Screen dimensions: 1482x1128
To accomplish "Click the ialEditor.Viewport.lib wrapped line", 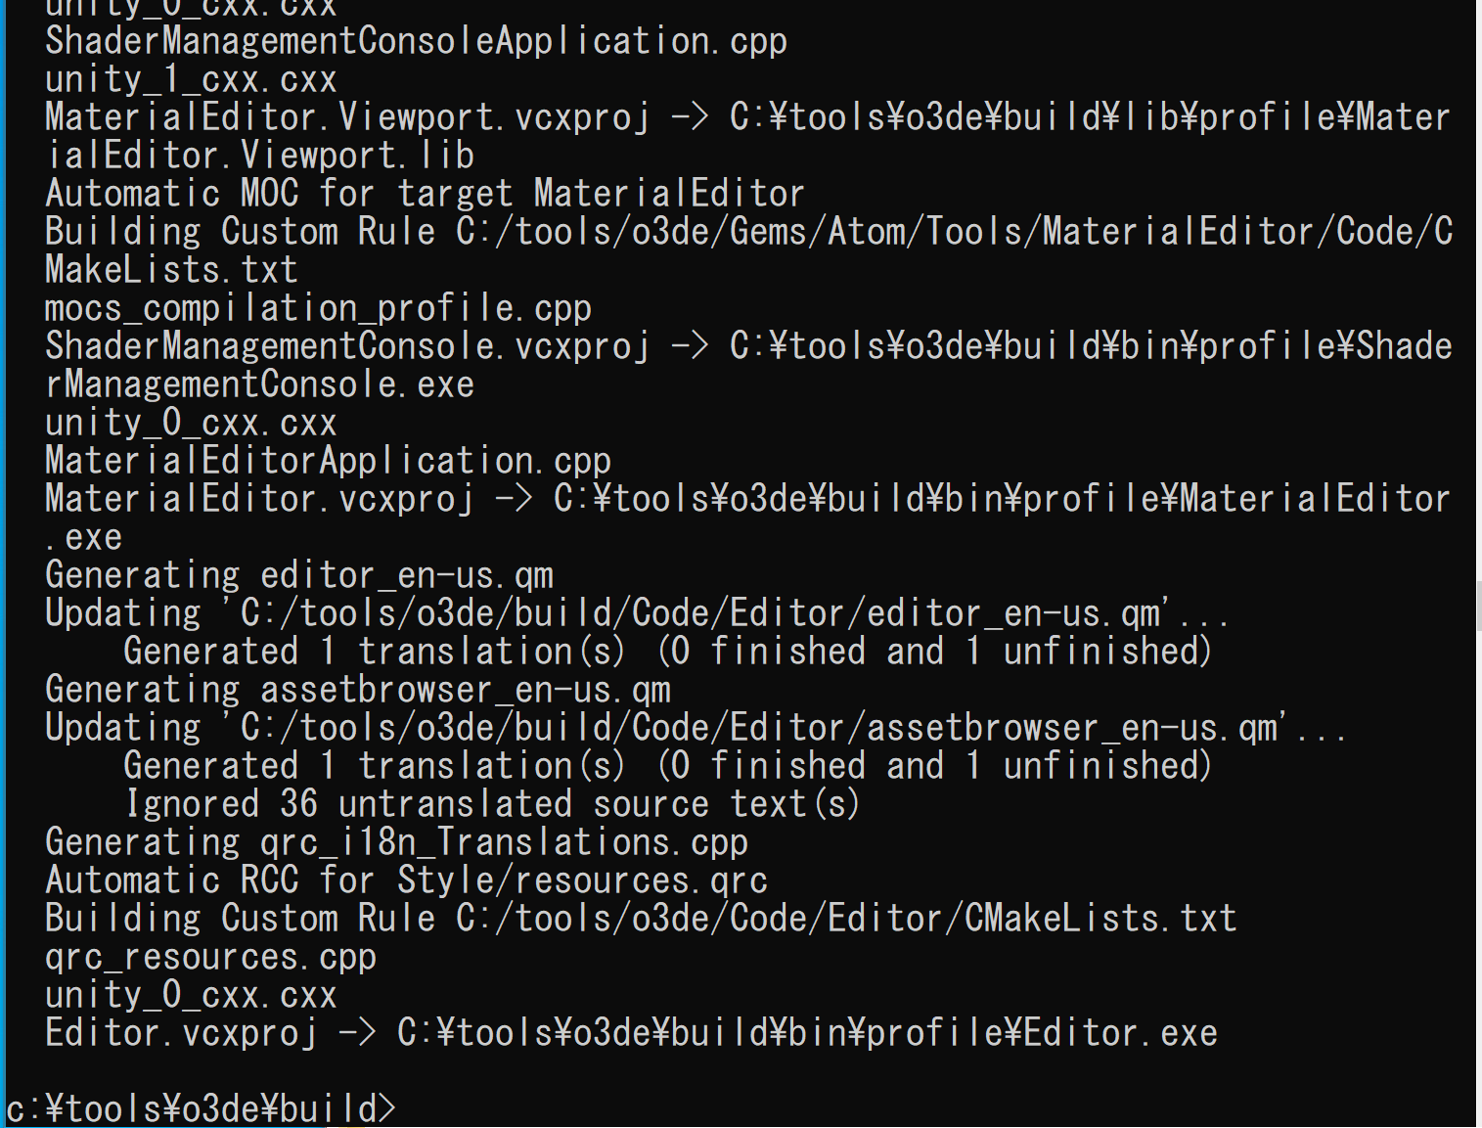I will click(x=259, y=156).
